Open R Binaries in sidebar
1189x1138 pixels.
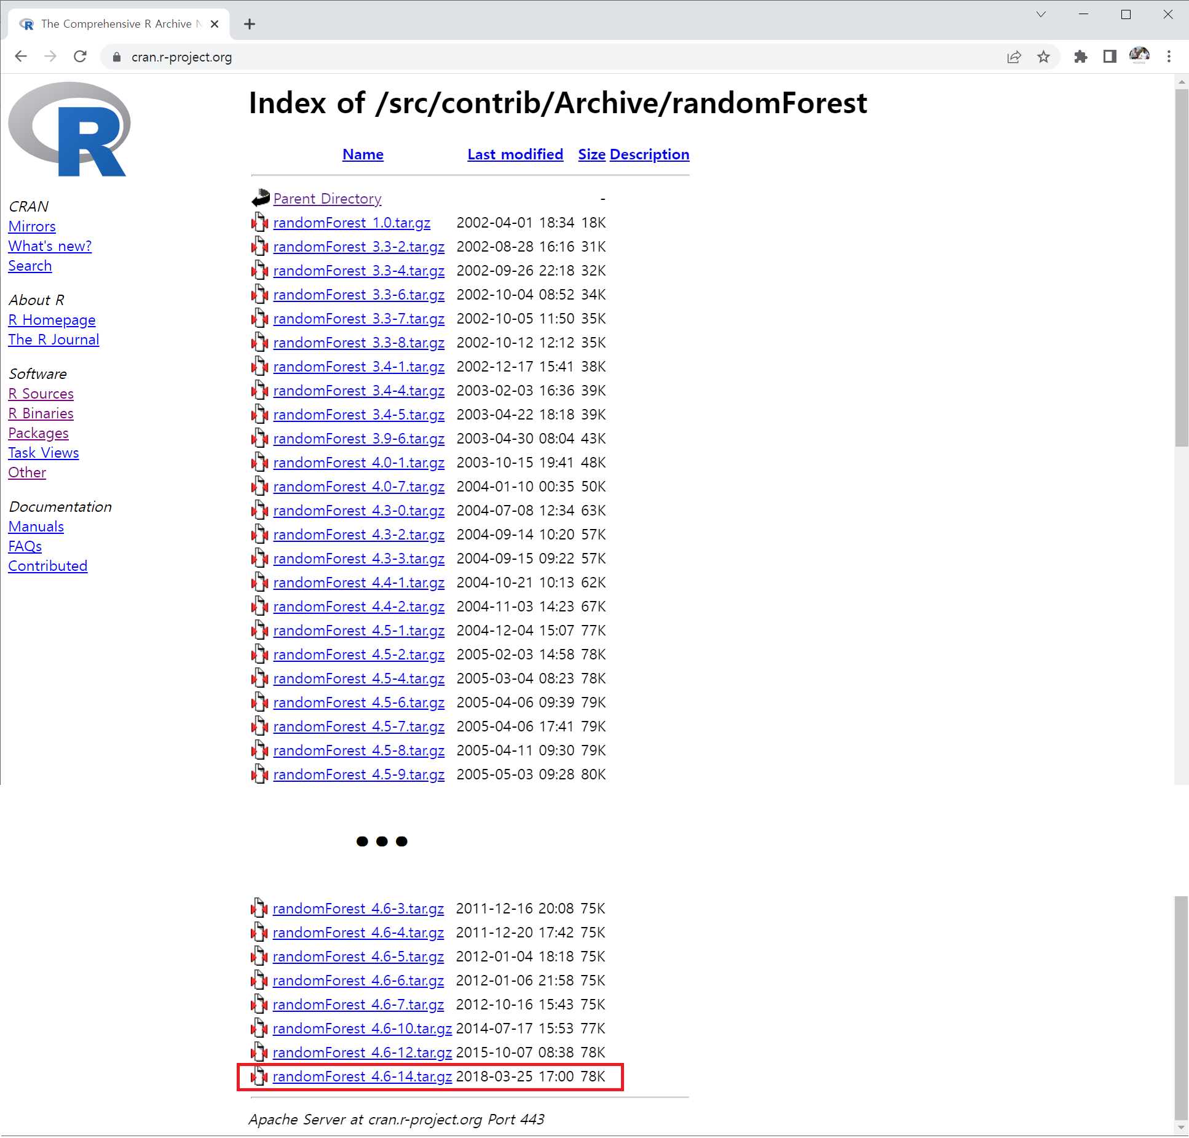point(41,413)
